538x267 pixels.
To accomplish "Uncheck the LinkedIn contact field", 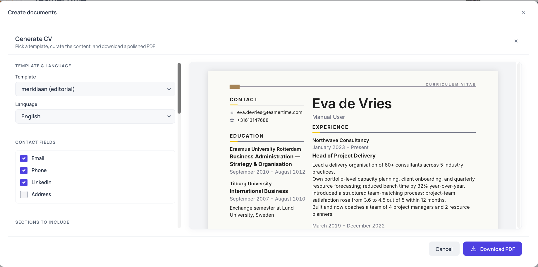I will point(24,182).
